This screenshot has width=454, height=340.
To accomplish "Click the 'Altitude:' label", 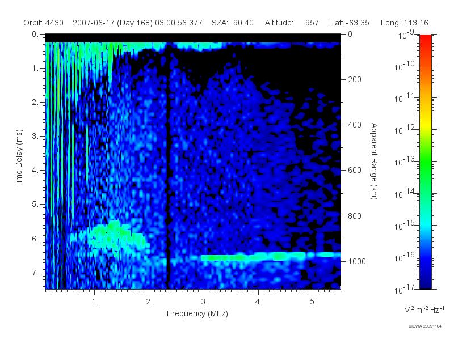I will coord(279,23).
